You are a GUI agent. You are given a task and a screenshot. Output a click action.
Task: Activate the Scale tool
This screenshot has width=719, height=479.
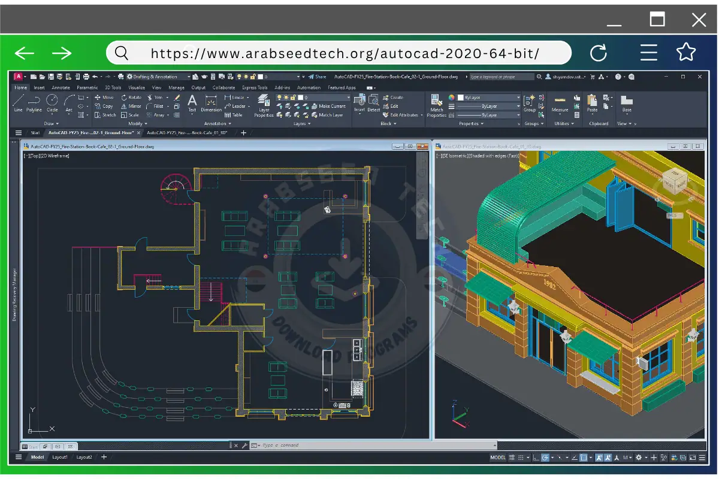tap(130, 115)
